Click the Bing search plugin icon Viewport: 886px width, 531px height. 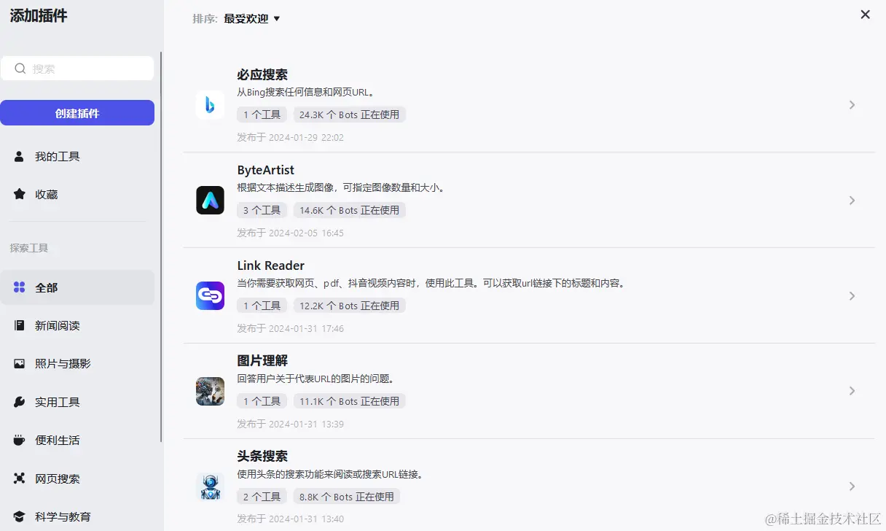[210, 105]
